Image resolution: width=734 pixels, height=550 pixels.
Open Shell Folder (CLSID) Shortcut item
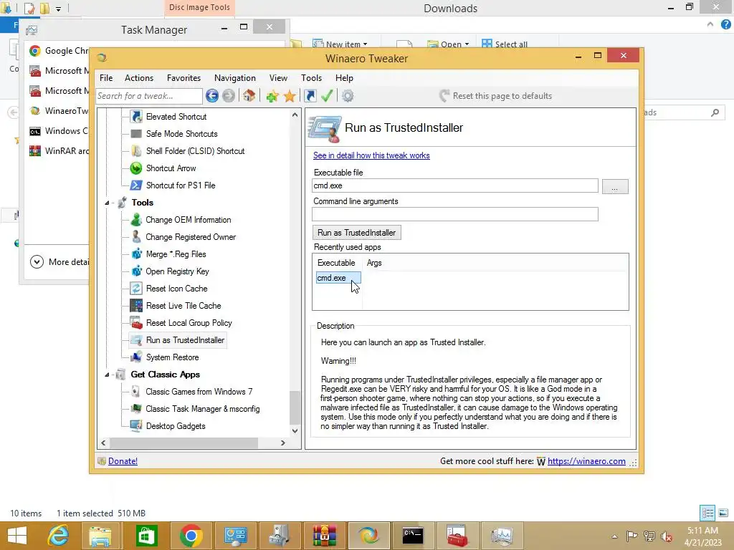pos(195,151)
